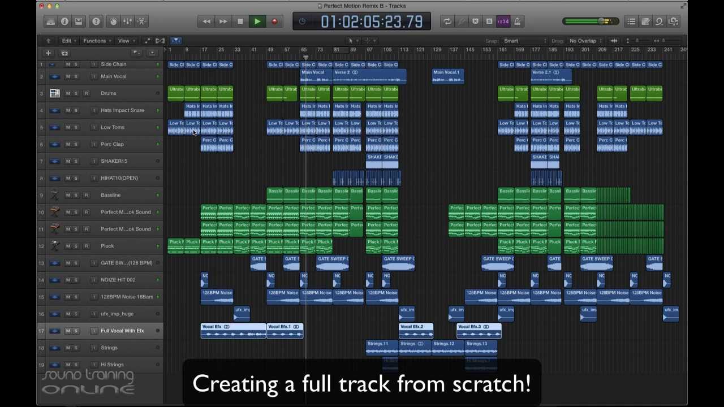
Task: Add a new track with plus button
Action: click(x=48, y=53)
